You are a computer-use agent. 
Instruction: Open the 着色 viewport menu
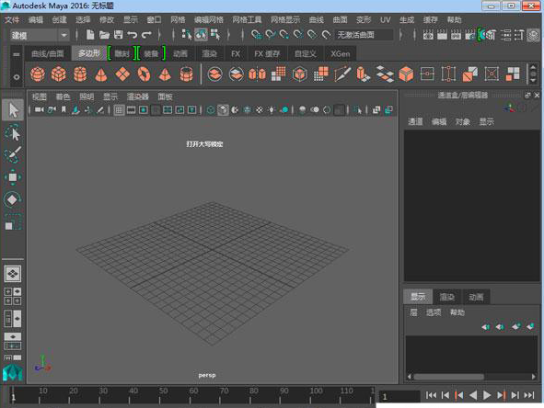pos(63,96)
